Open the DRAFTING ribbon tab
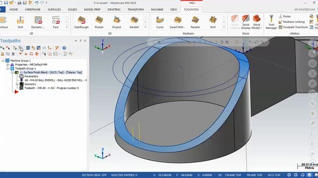 point(114,9)
